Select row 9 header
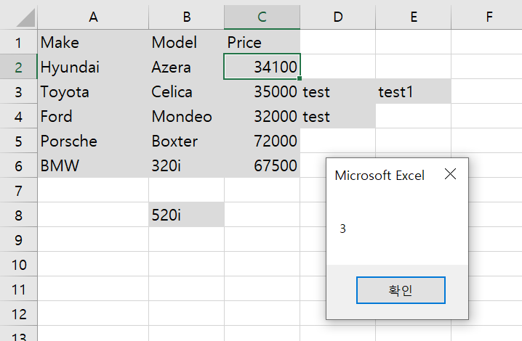Image resolution: width=522 pixels, height=341 pixels. click(x=19, y=239)
